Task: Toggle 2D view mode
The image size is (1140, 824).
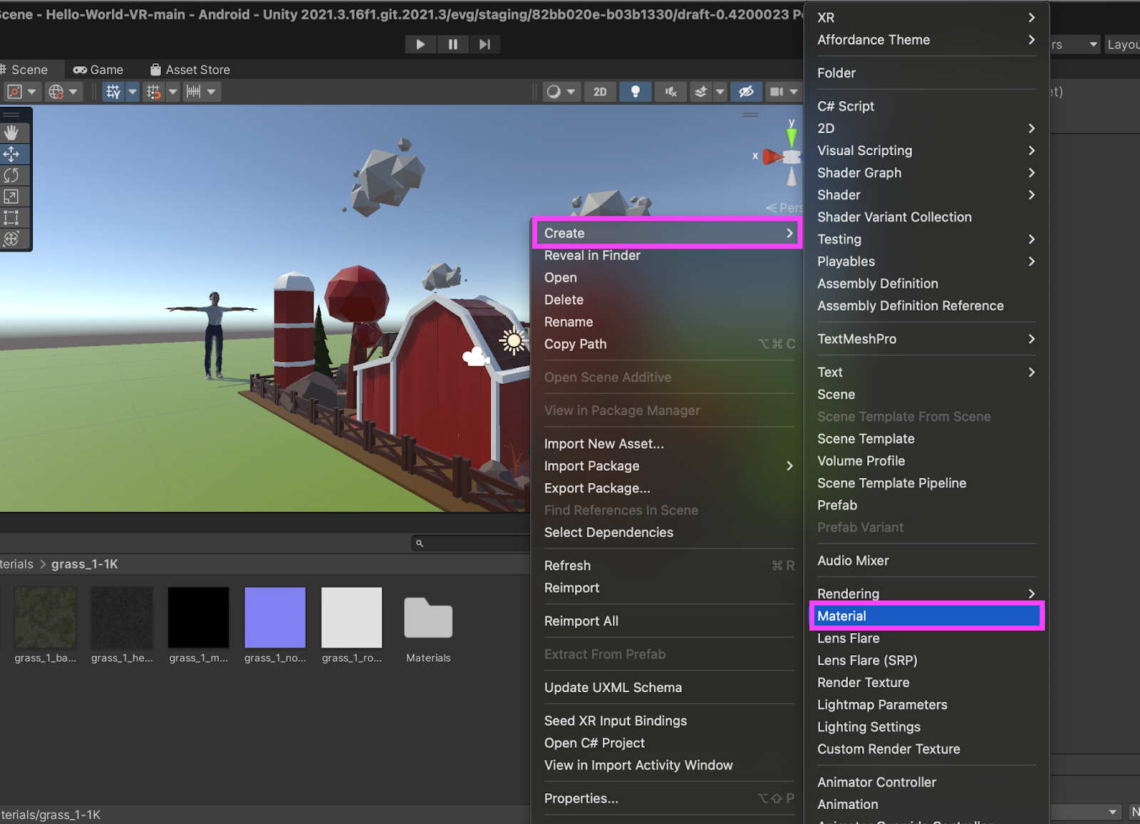Action: click(x=600, y=92)
